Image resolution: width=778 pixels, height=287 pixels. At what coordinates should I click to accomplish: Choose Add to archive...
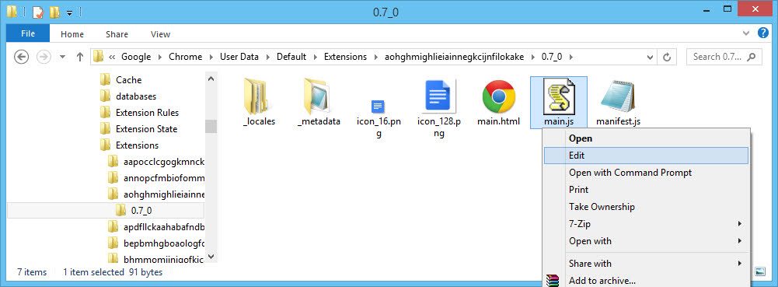click(x=646, y=281)
